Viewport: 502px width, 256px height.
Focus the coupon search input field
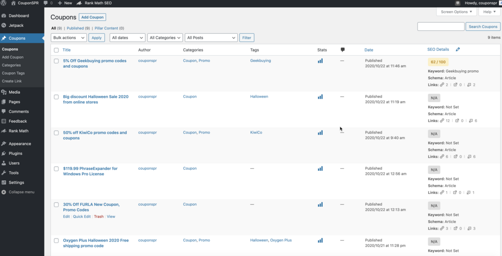[x=441, y=26]
